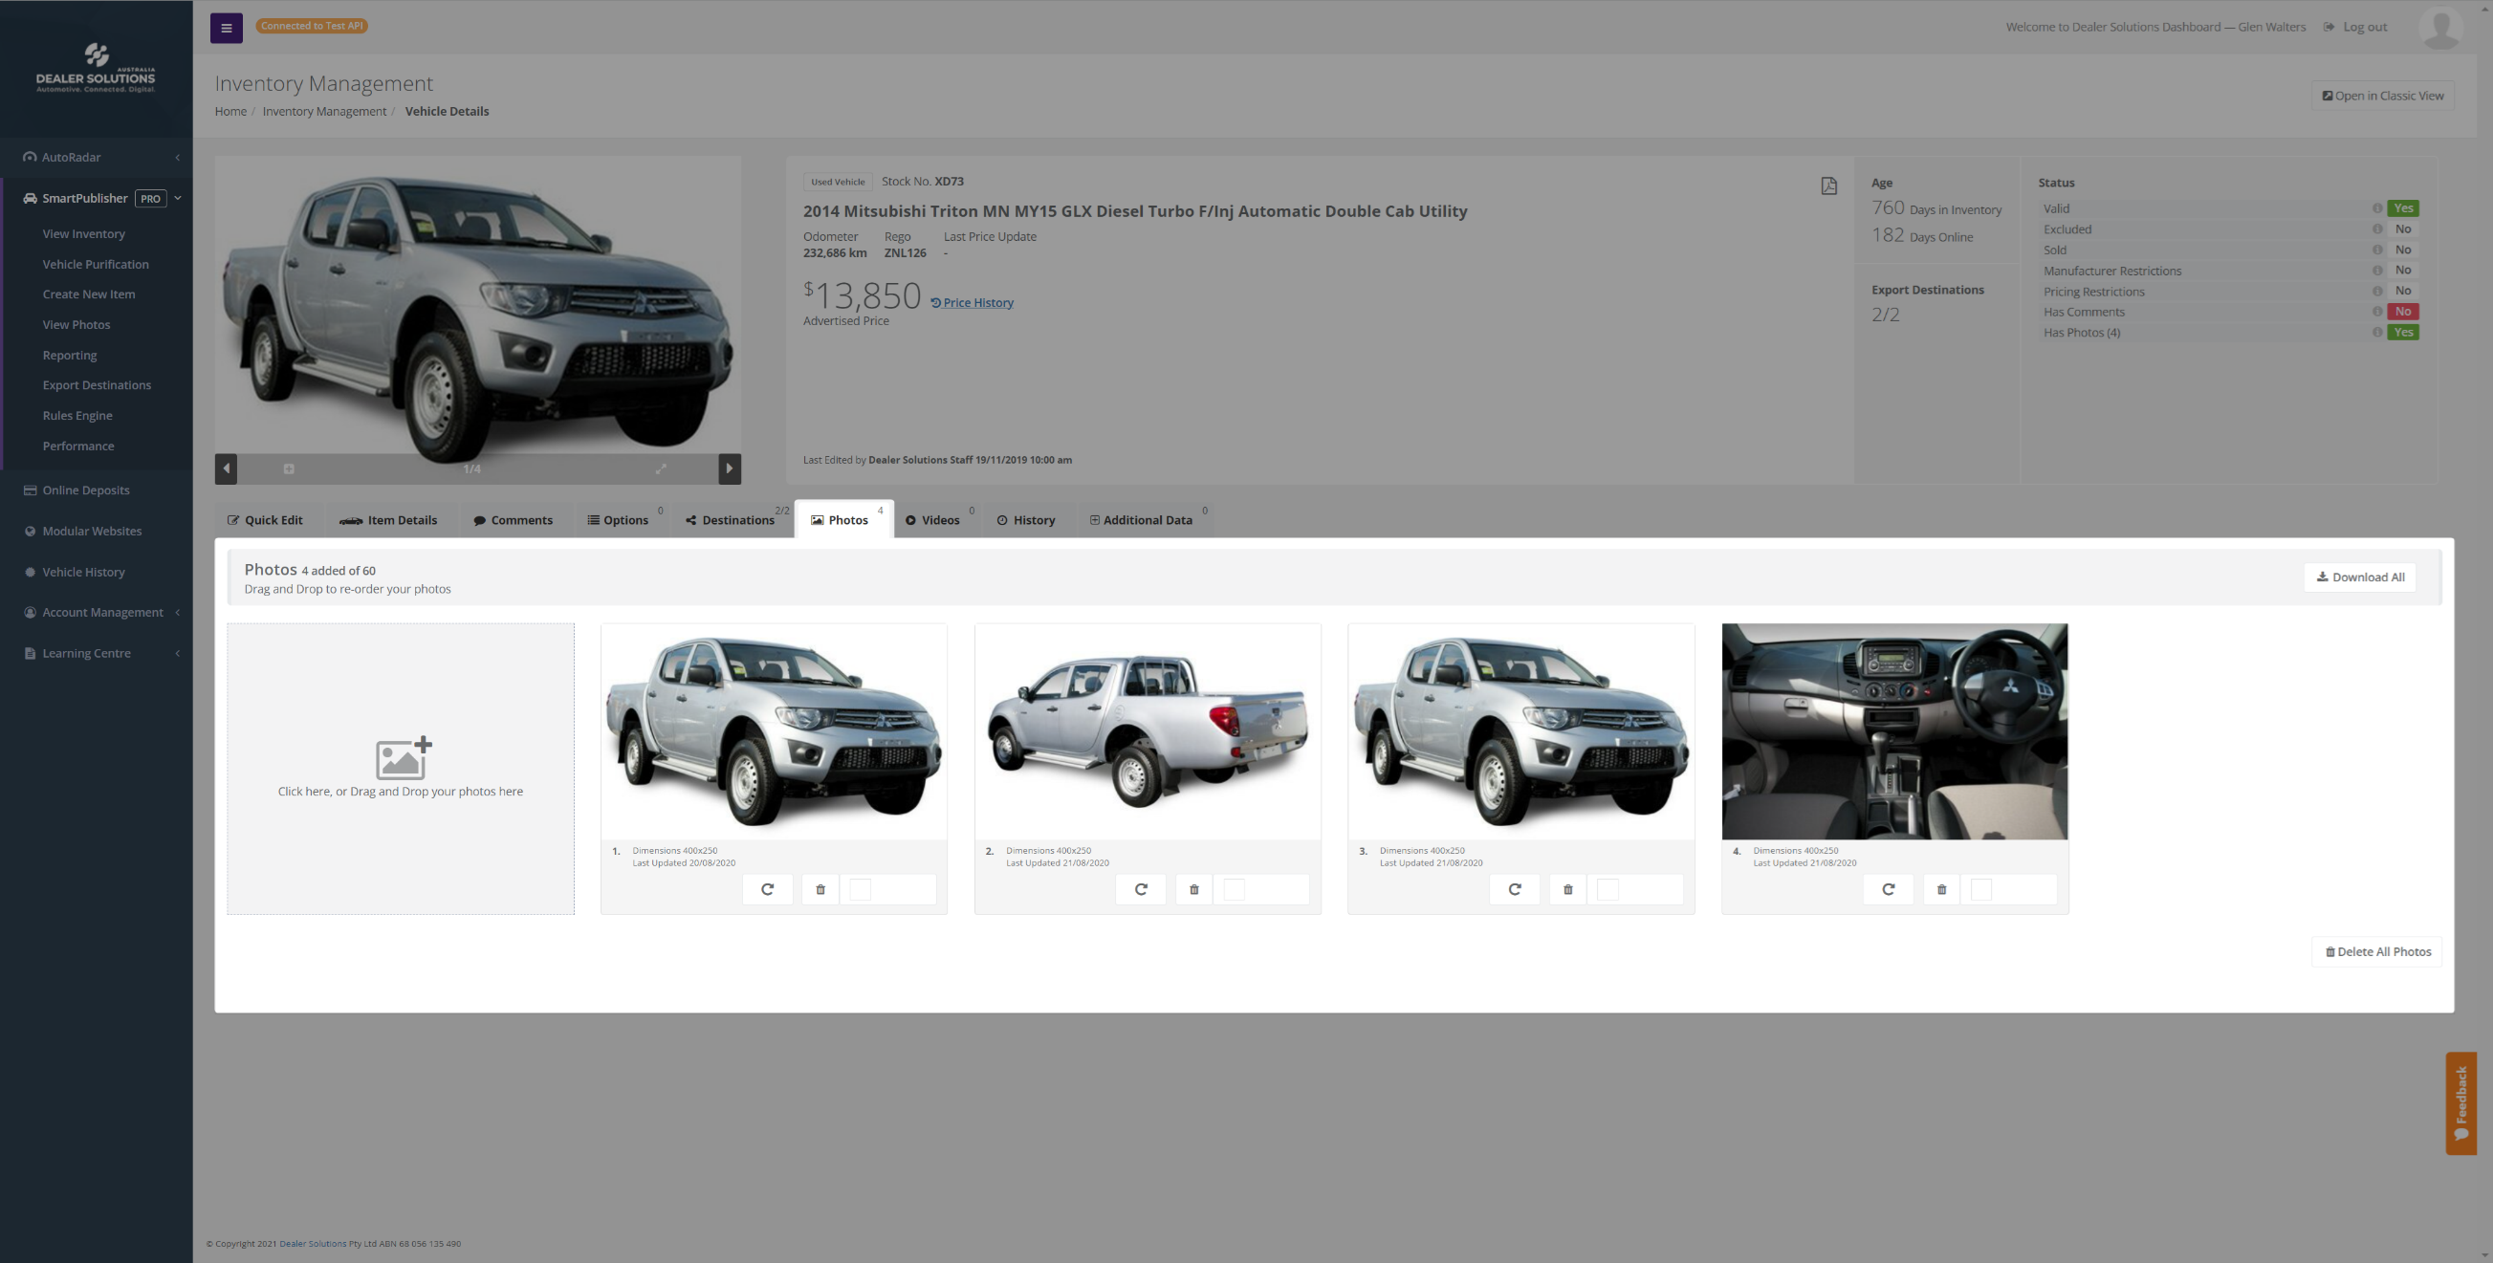Expand the Account Management sidebar section
2493x1263 pixels.
click(97, 613)
